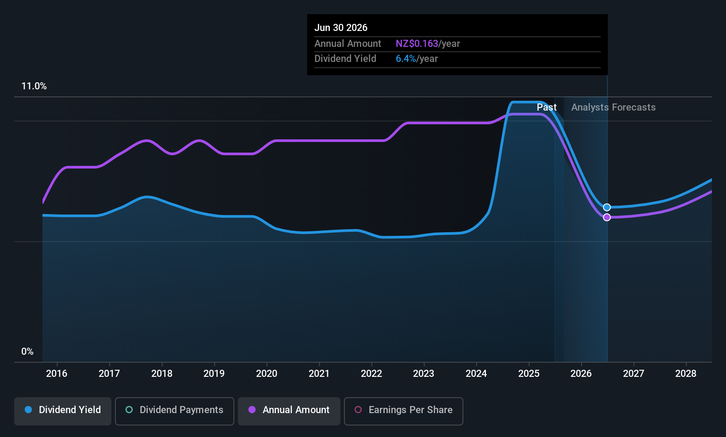Select the blue dividend yield data point

tap(607, 207)
